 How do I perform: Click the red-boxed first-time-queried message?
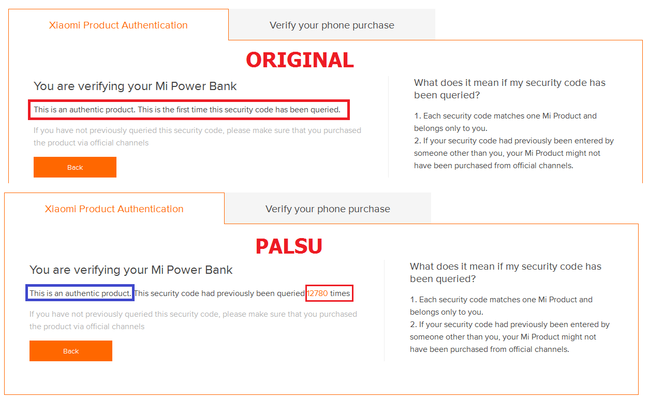tap(187, 109)
